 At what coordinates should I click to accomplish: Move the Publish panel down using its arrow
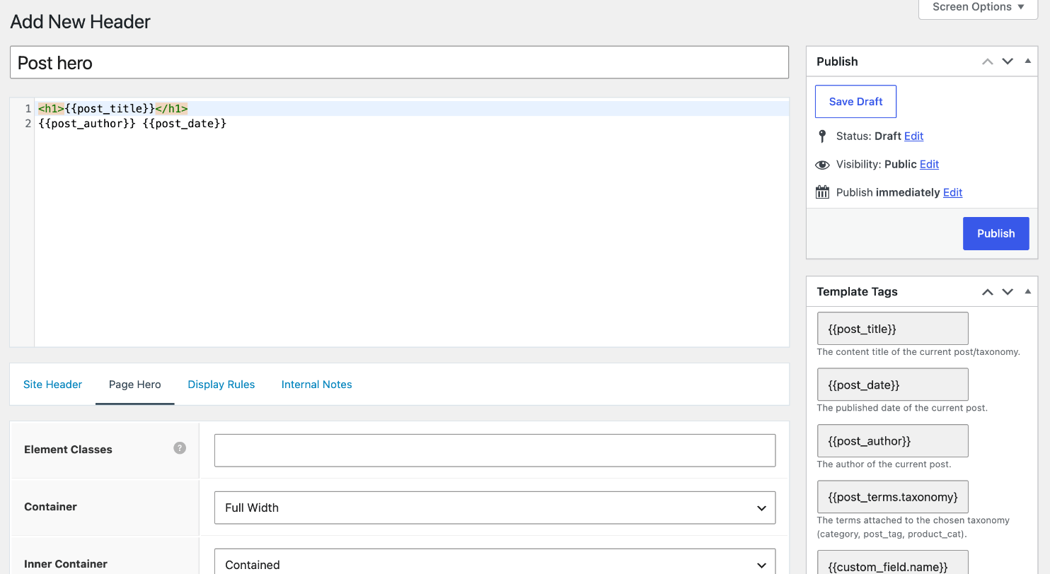pyautogui.click(x=1008, y=61)
